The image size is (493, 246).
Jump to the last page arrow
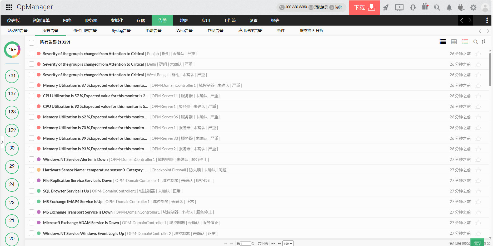279,243
